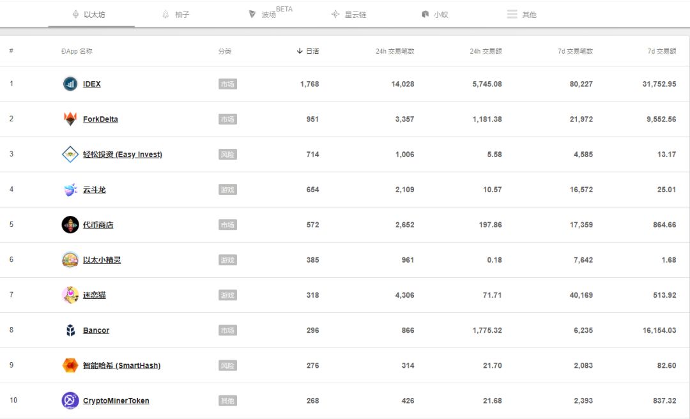This screenshot has height=419, width=690.
Task: Click the 以太小精灵 logo icon
Action: click(x=70, y=260)
